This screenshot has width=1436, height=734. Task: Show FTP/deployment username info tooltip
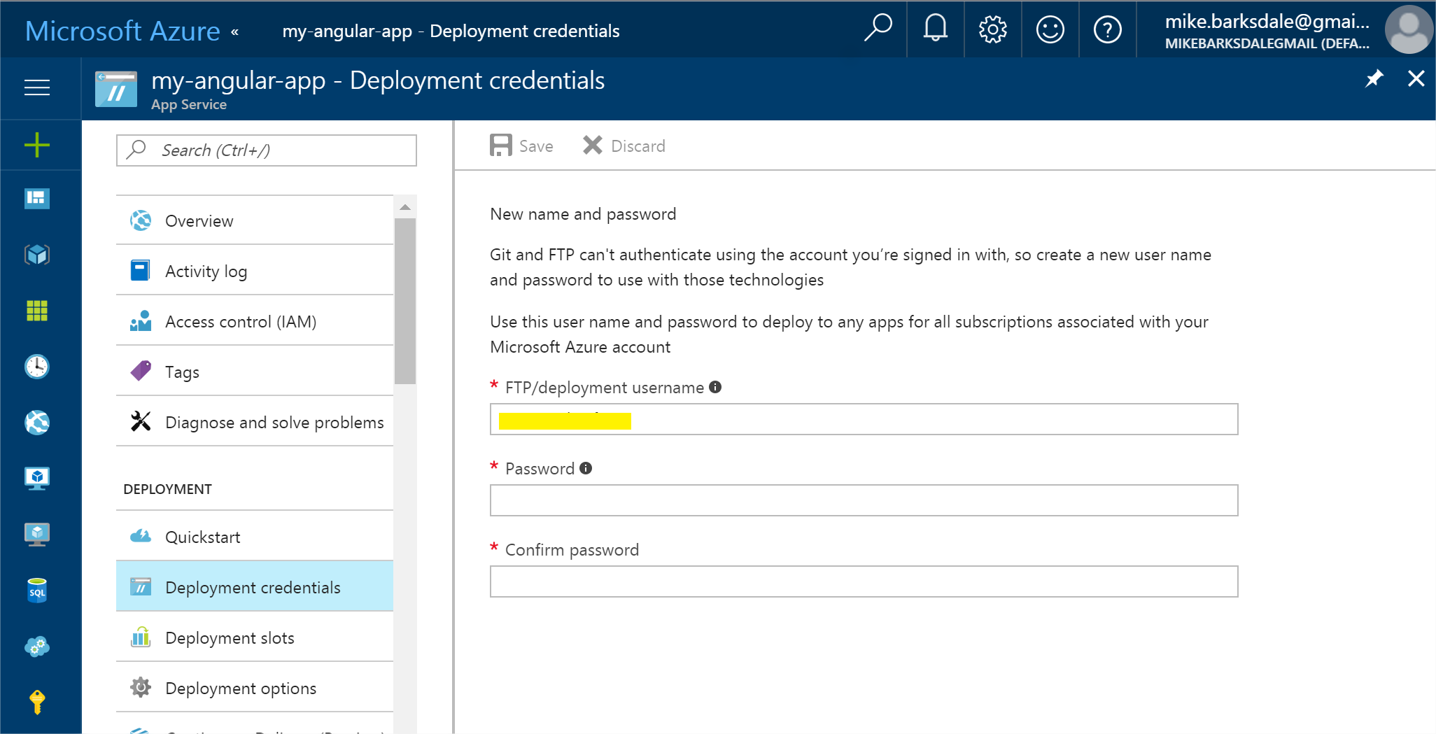(715, 386)
